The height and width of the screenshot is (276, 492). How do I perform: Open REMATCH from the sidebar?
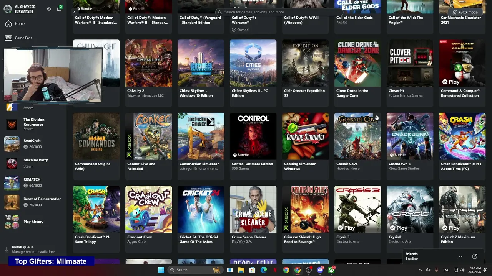pyautogui.click(x=33, y=182)
